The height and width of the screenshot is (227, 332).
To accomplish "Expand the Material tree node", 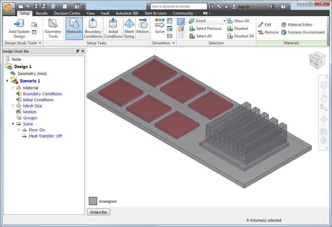I will click(13, 88).
